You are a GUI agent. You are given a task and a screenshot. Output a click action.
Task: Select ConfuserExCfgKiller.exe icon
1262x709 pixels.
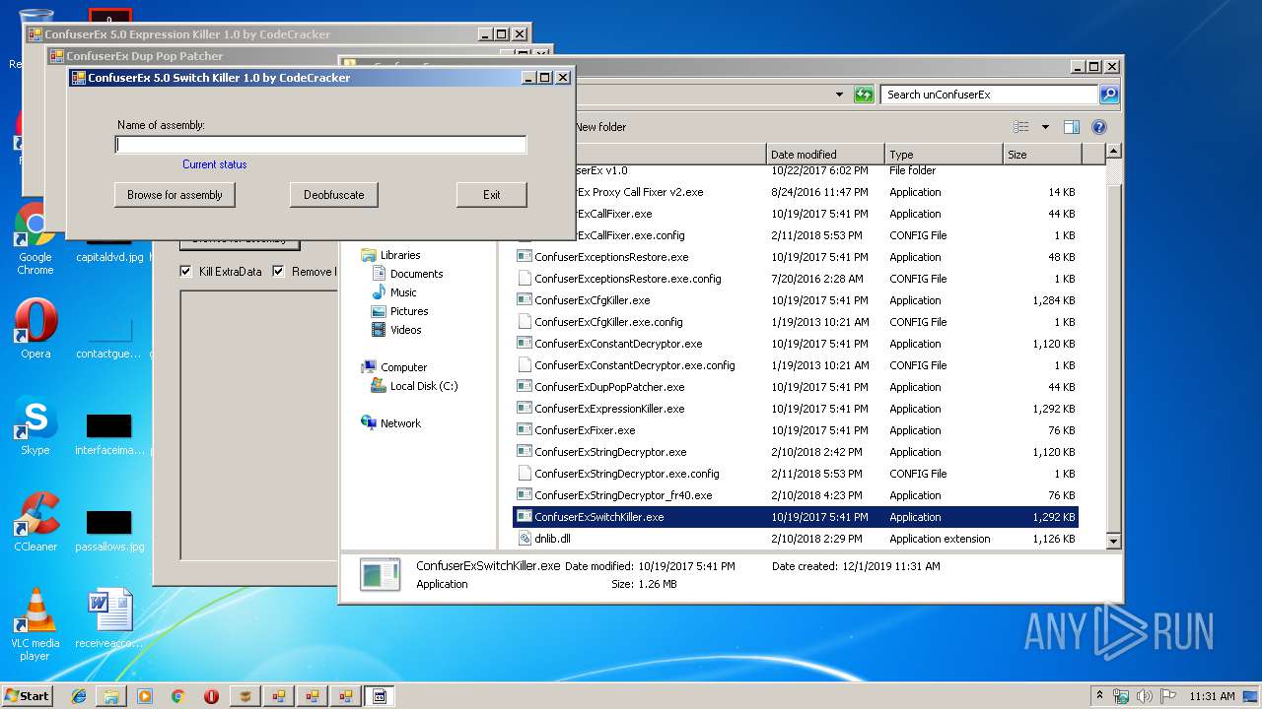pos(525,300)
